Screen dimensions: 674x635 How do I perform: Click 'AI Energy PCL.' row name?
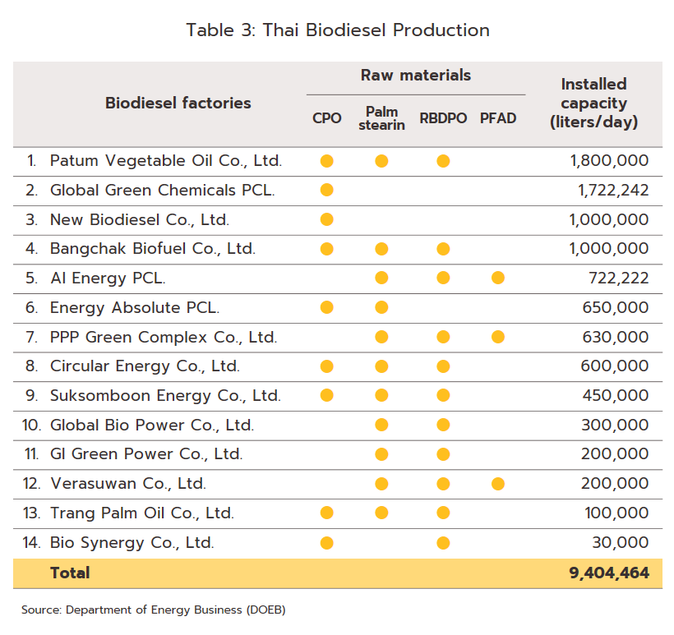click(108, 278)
